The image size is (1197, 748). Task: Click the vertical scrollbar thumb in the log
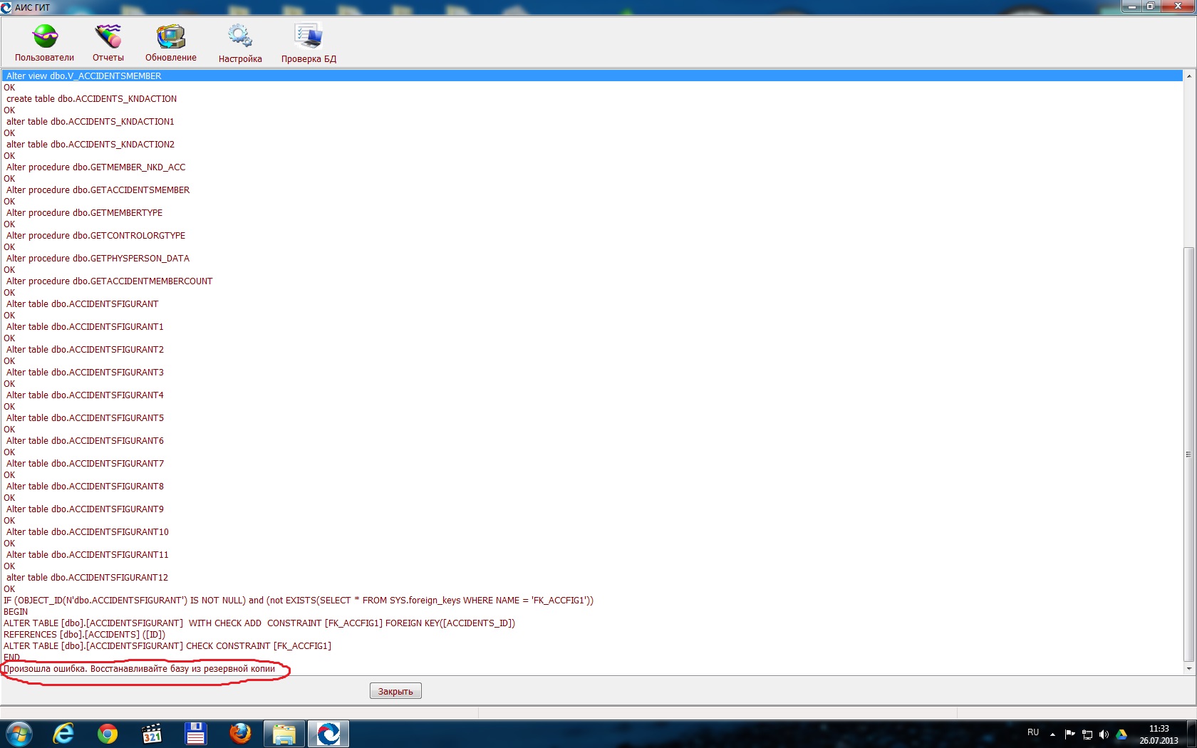point(1188,454)
